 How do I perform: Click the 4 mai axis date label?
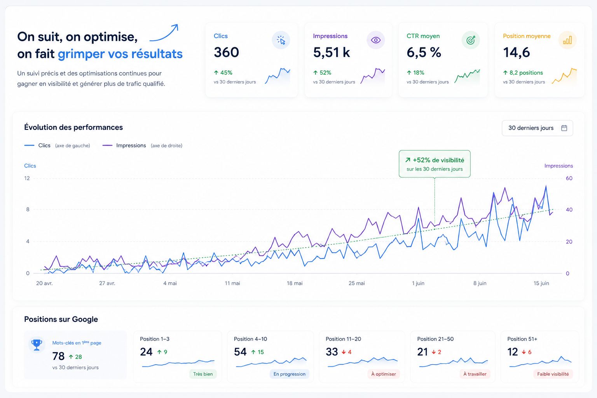[170, 283]
